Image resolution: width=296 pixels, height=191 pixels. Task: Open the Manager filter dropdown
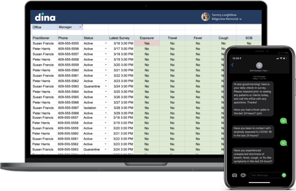[80, 27]
